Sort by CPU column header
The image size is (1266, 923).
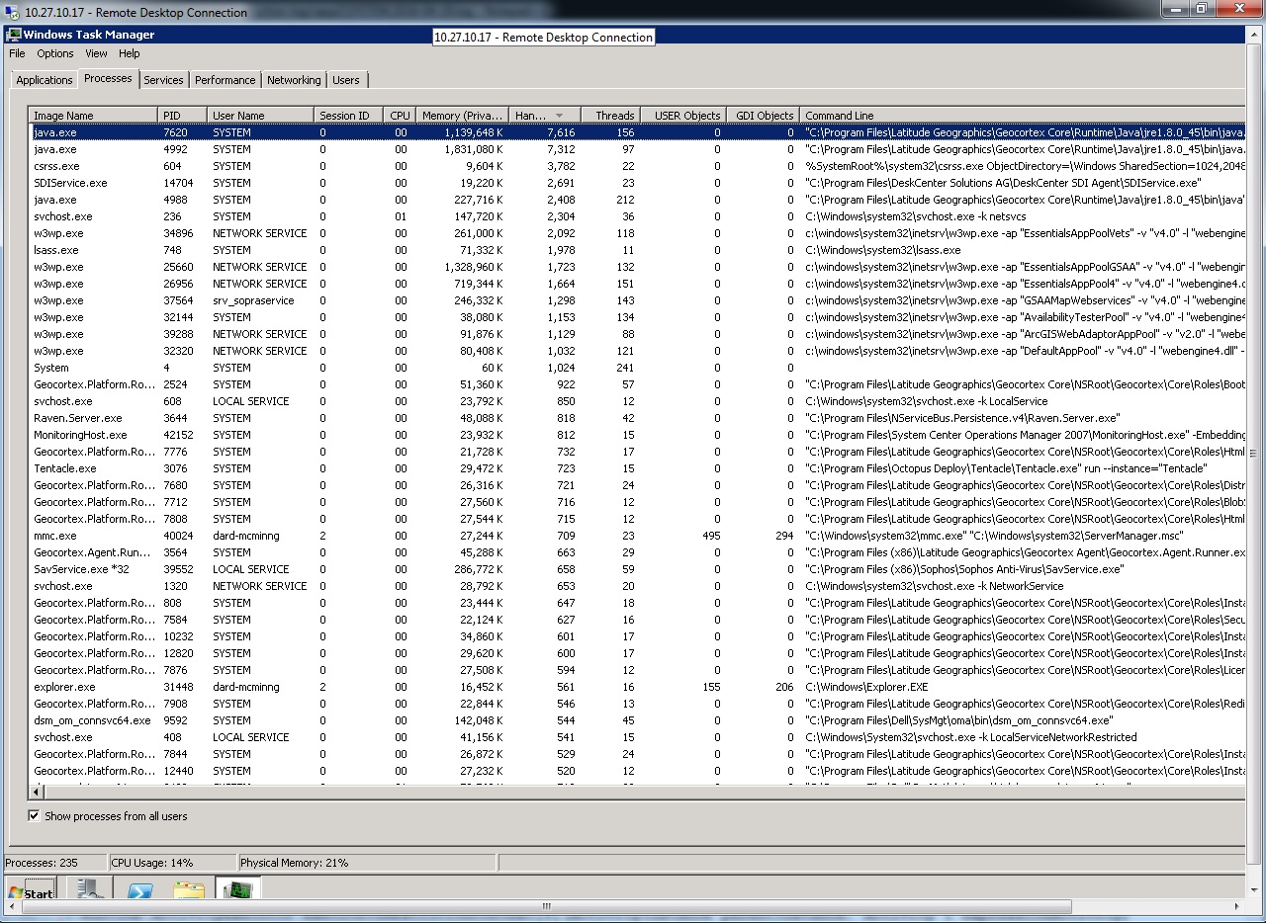pyautogui.click(x=400, y=116)
